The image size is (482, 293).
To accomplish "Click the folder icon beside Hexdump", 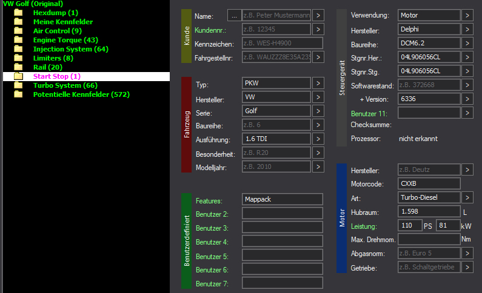I will 18,13.
